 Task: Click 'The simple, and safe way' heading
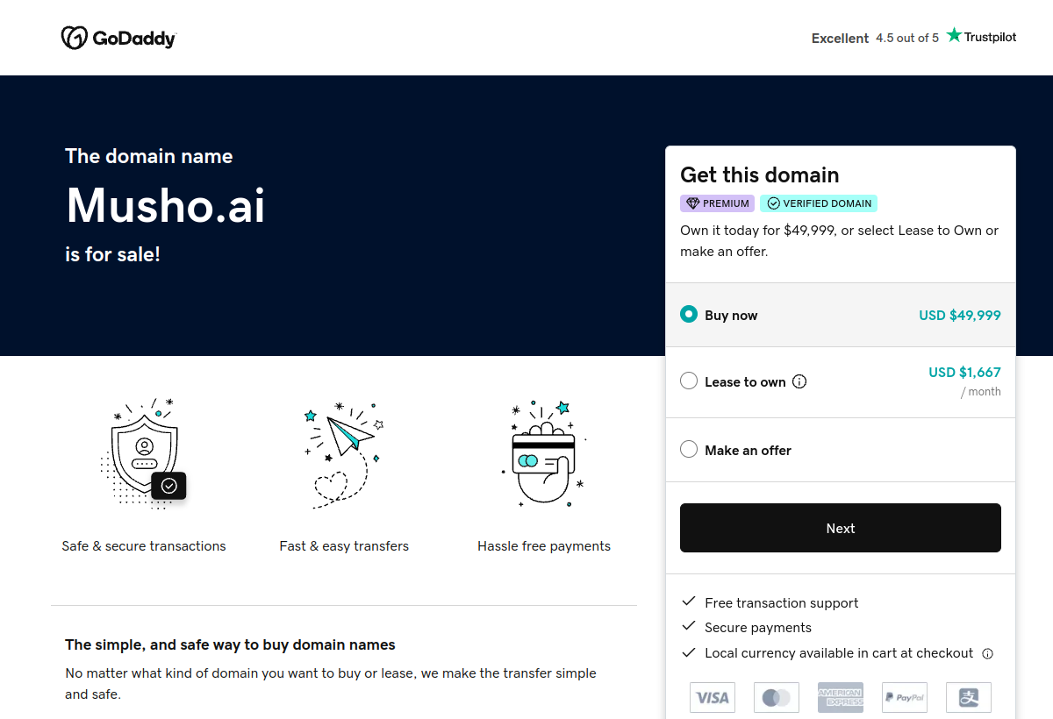pos(230,644)
